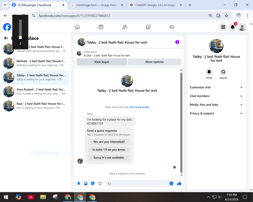Choose a GIF icon
Image resolution: width=253 pixels, height=202 pixels.
point(100,183)
